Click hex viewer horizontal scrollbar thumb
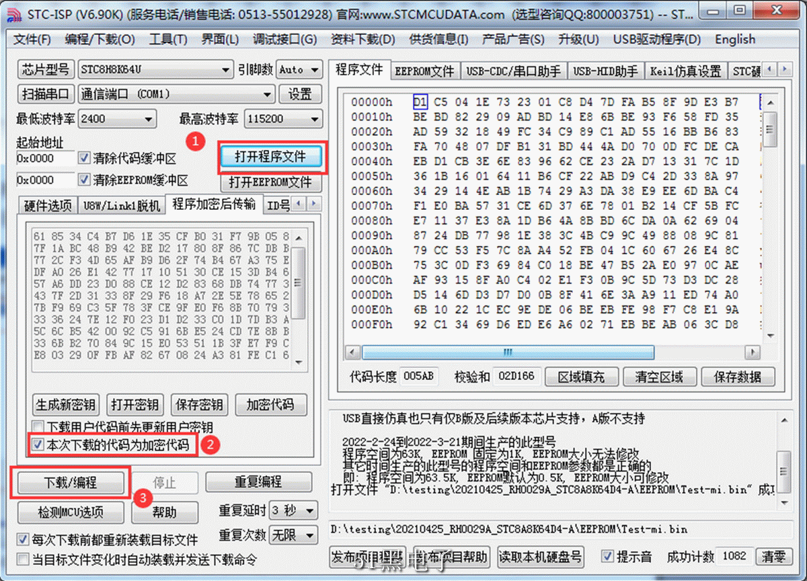807x581 pixels. pos(508,352)
